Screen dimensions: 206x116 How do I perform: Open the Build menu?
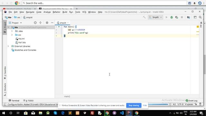pyautogui.click(x=65, y=12)
